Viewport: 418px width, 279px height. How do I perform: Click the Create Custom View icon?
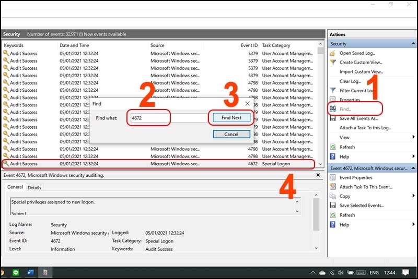click(x=333, y=62)
